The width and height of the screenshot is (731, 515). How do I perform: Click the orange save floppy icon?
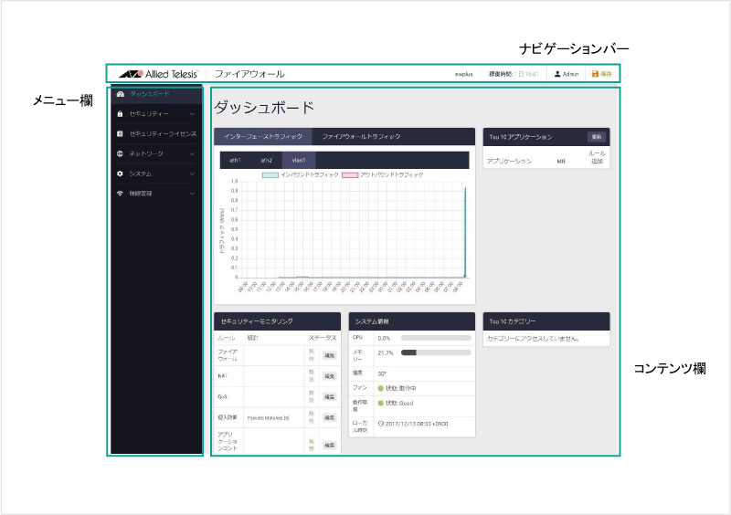[595, 74]
